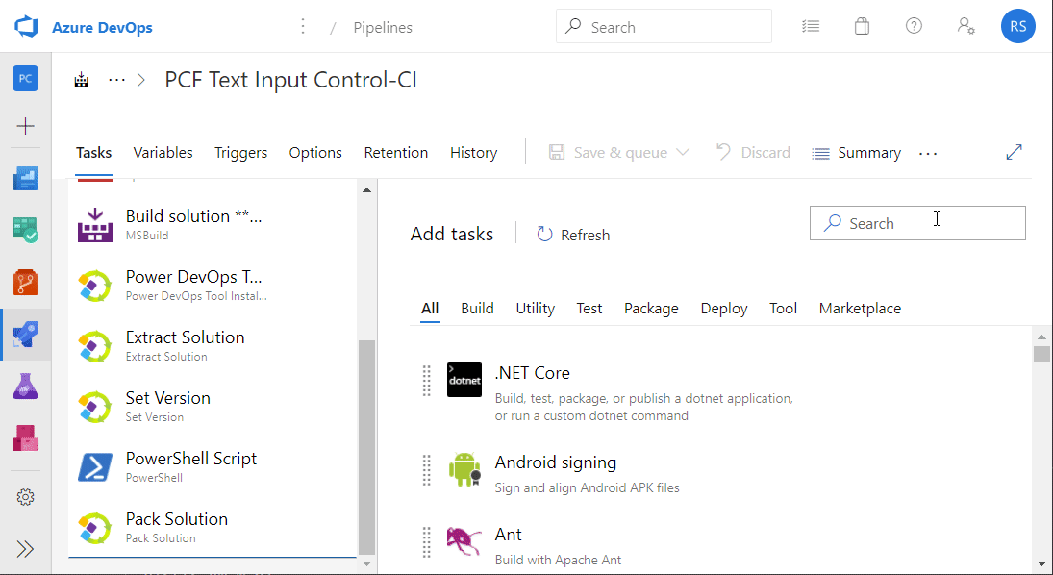Toggle full screen mode with expand arrows
1053x575 pixels.
point(1014,152)
